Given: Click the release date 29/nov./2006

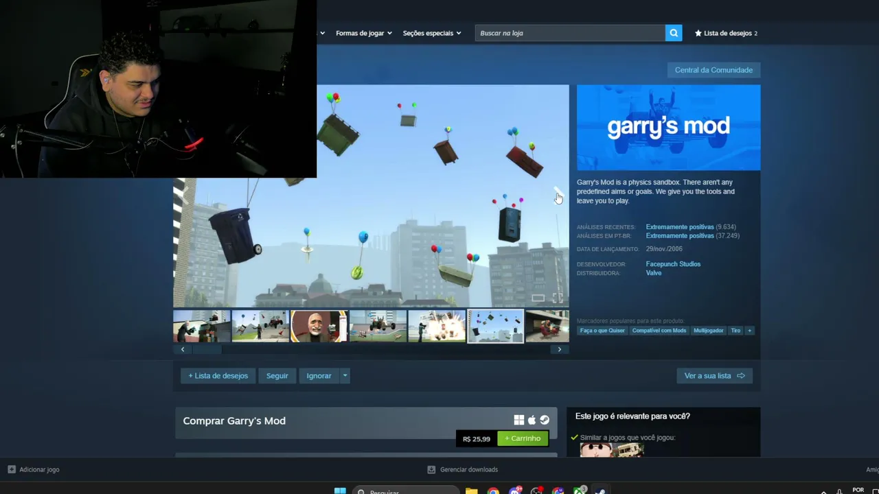Looking at the screenshot, I should 664,249.
